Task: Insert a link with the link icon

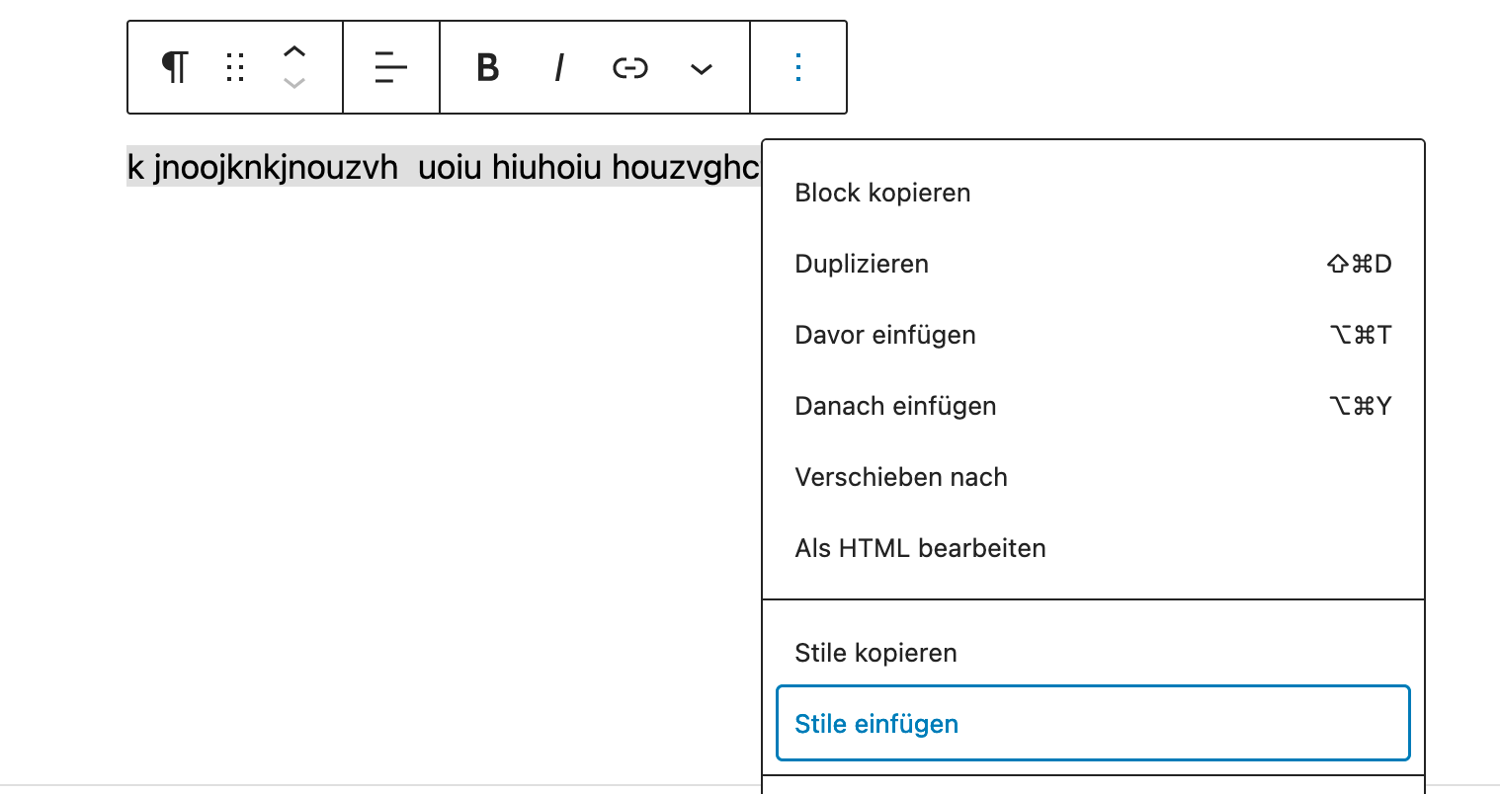Action: coord(630,67)
